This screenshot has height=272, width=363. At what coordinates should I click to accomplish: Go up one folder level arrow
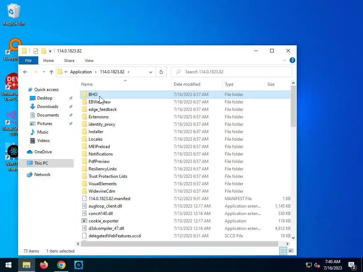pos(51,72)
